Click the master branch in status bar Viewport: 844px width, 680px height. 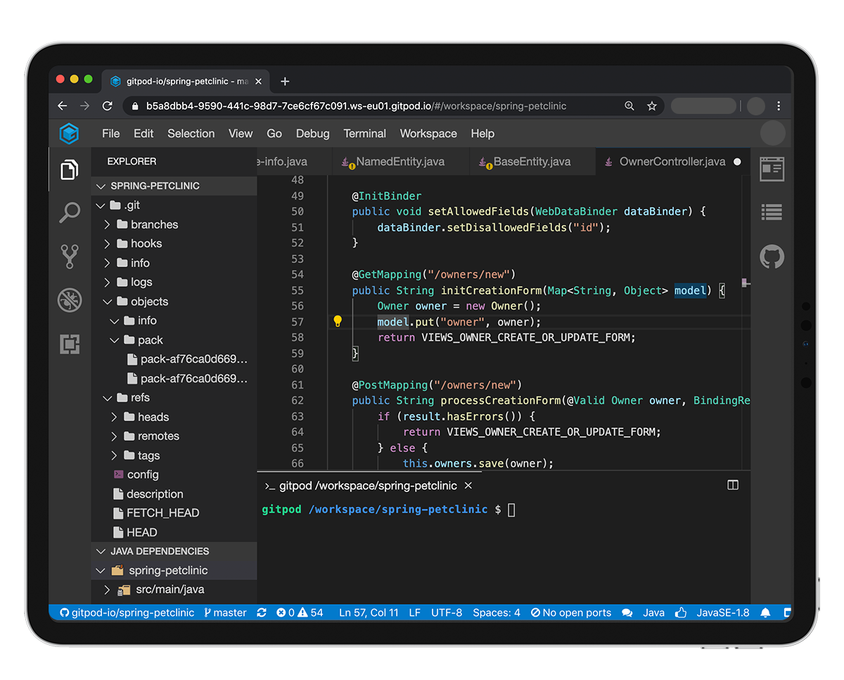pos(225,612)
